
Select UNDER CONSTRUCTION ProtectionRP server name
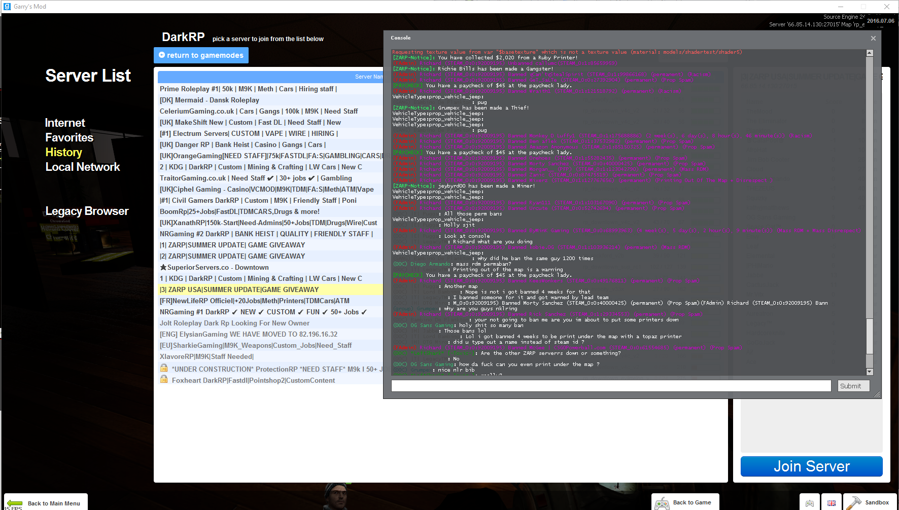[x=278, y=369]
